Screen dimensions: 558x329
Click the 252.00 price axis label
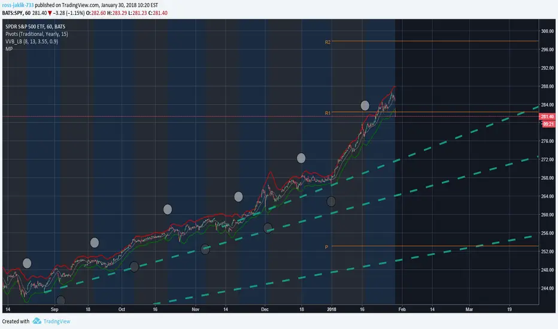[547, 251]
